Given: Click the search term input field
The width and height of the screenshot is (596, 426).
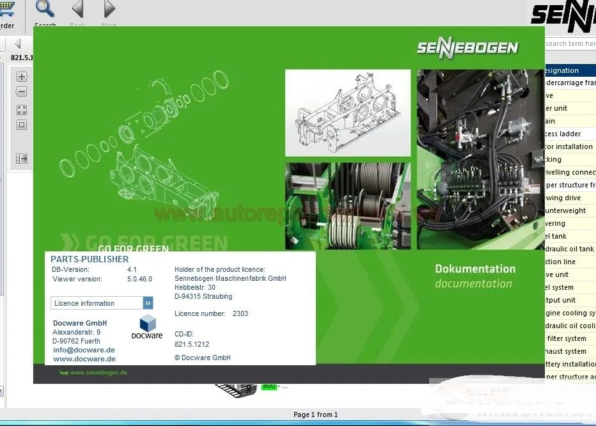Looking at the screenshot, I should [x=570, y=43].
